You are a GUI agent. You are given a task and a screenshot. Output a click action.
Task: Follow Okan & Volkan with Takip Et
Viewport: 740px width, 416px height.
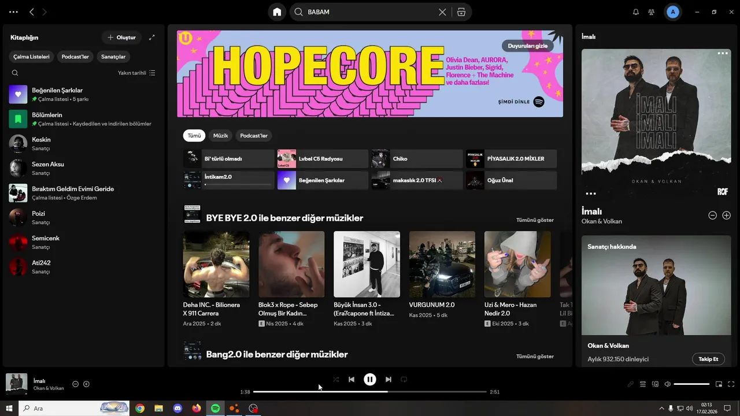point(708,359)
